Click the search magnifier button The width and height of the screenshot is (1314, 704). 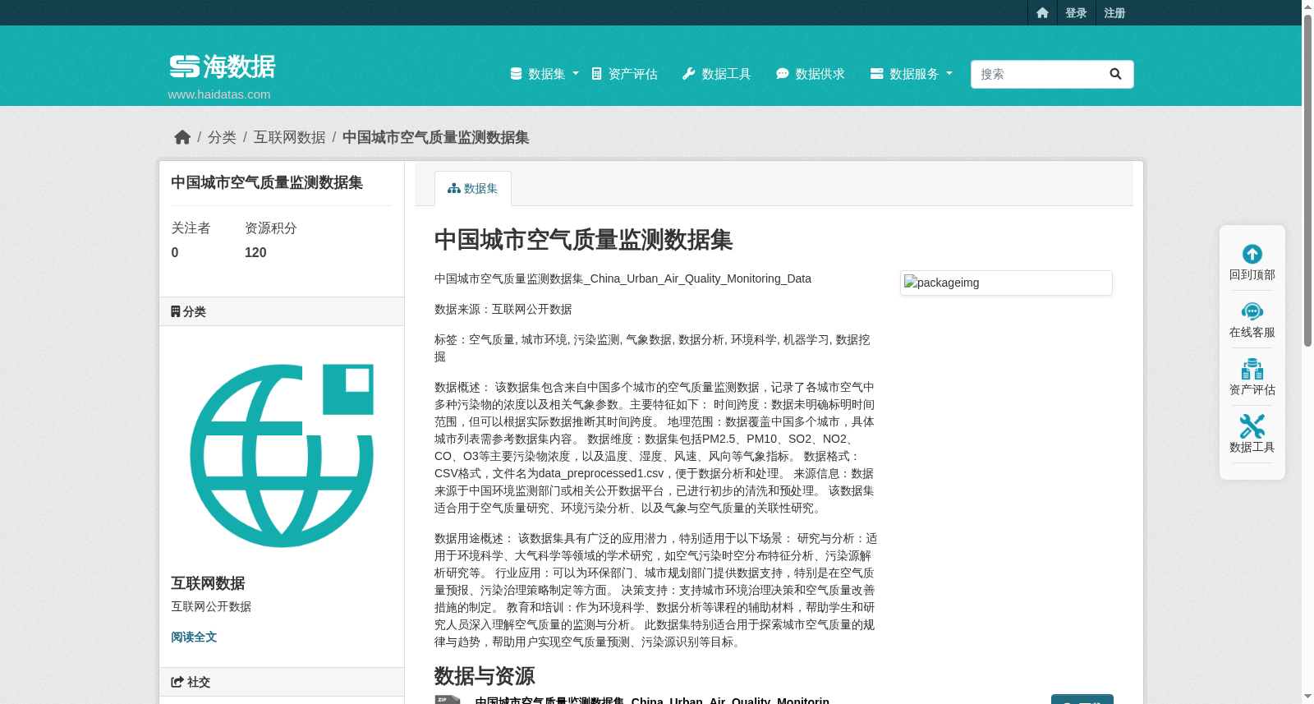(x=1115, y=74)
